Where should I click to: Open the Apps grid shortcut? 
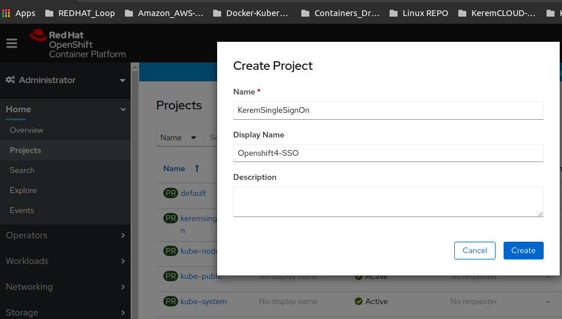point(19,13)
